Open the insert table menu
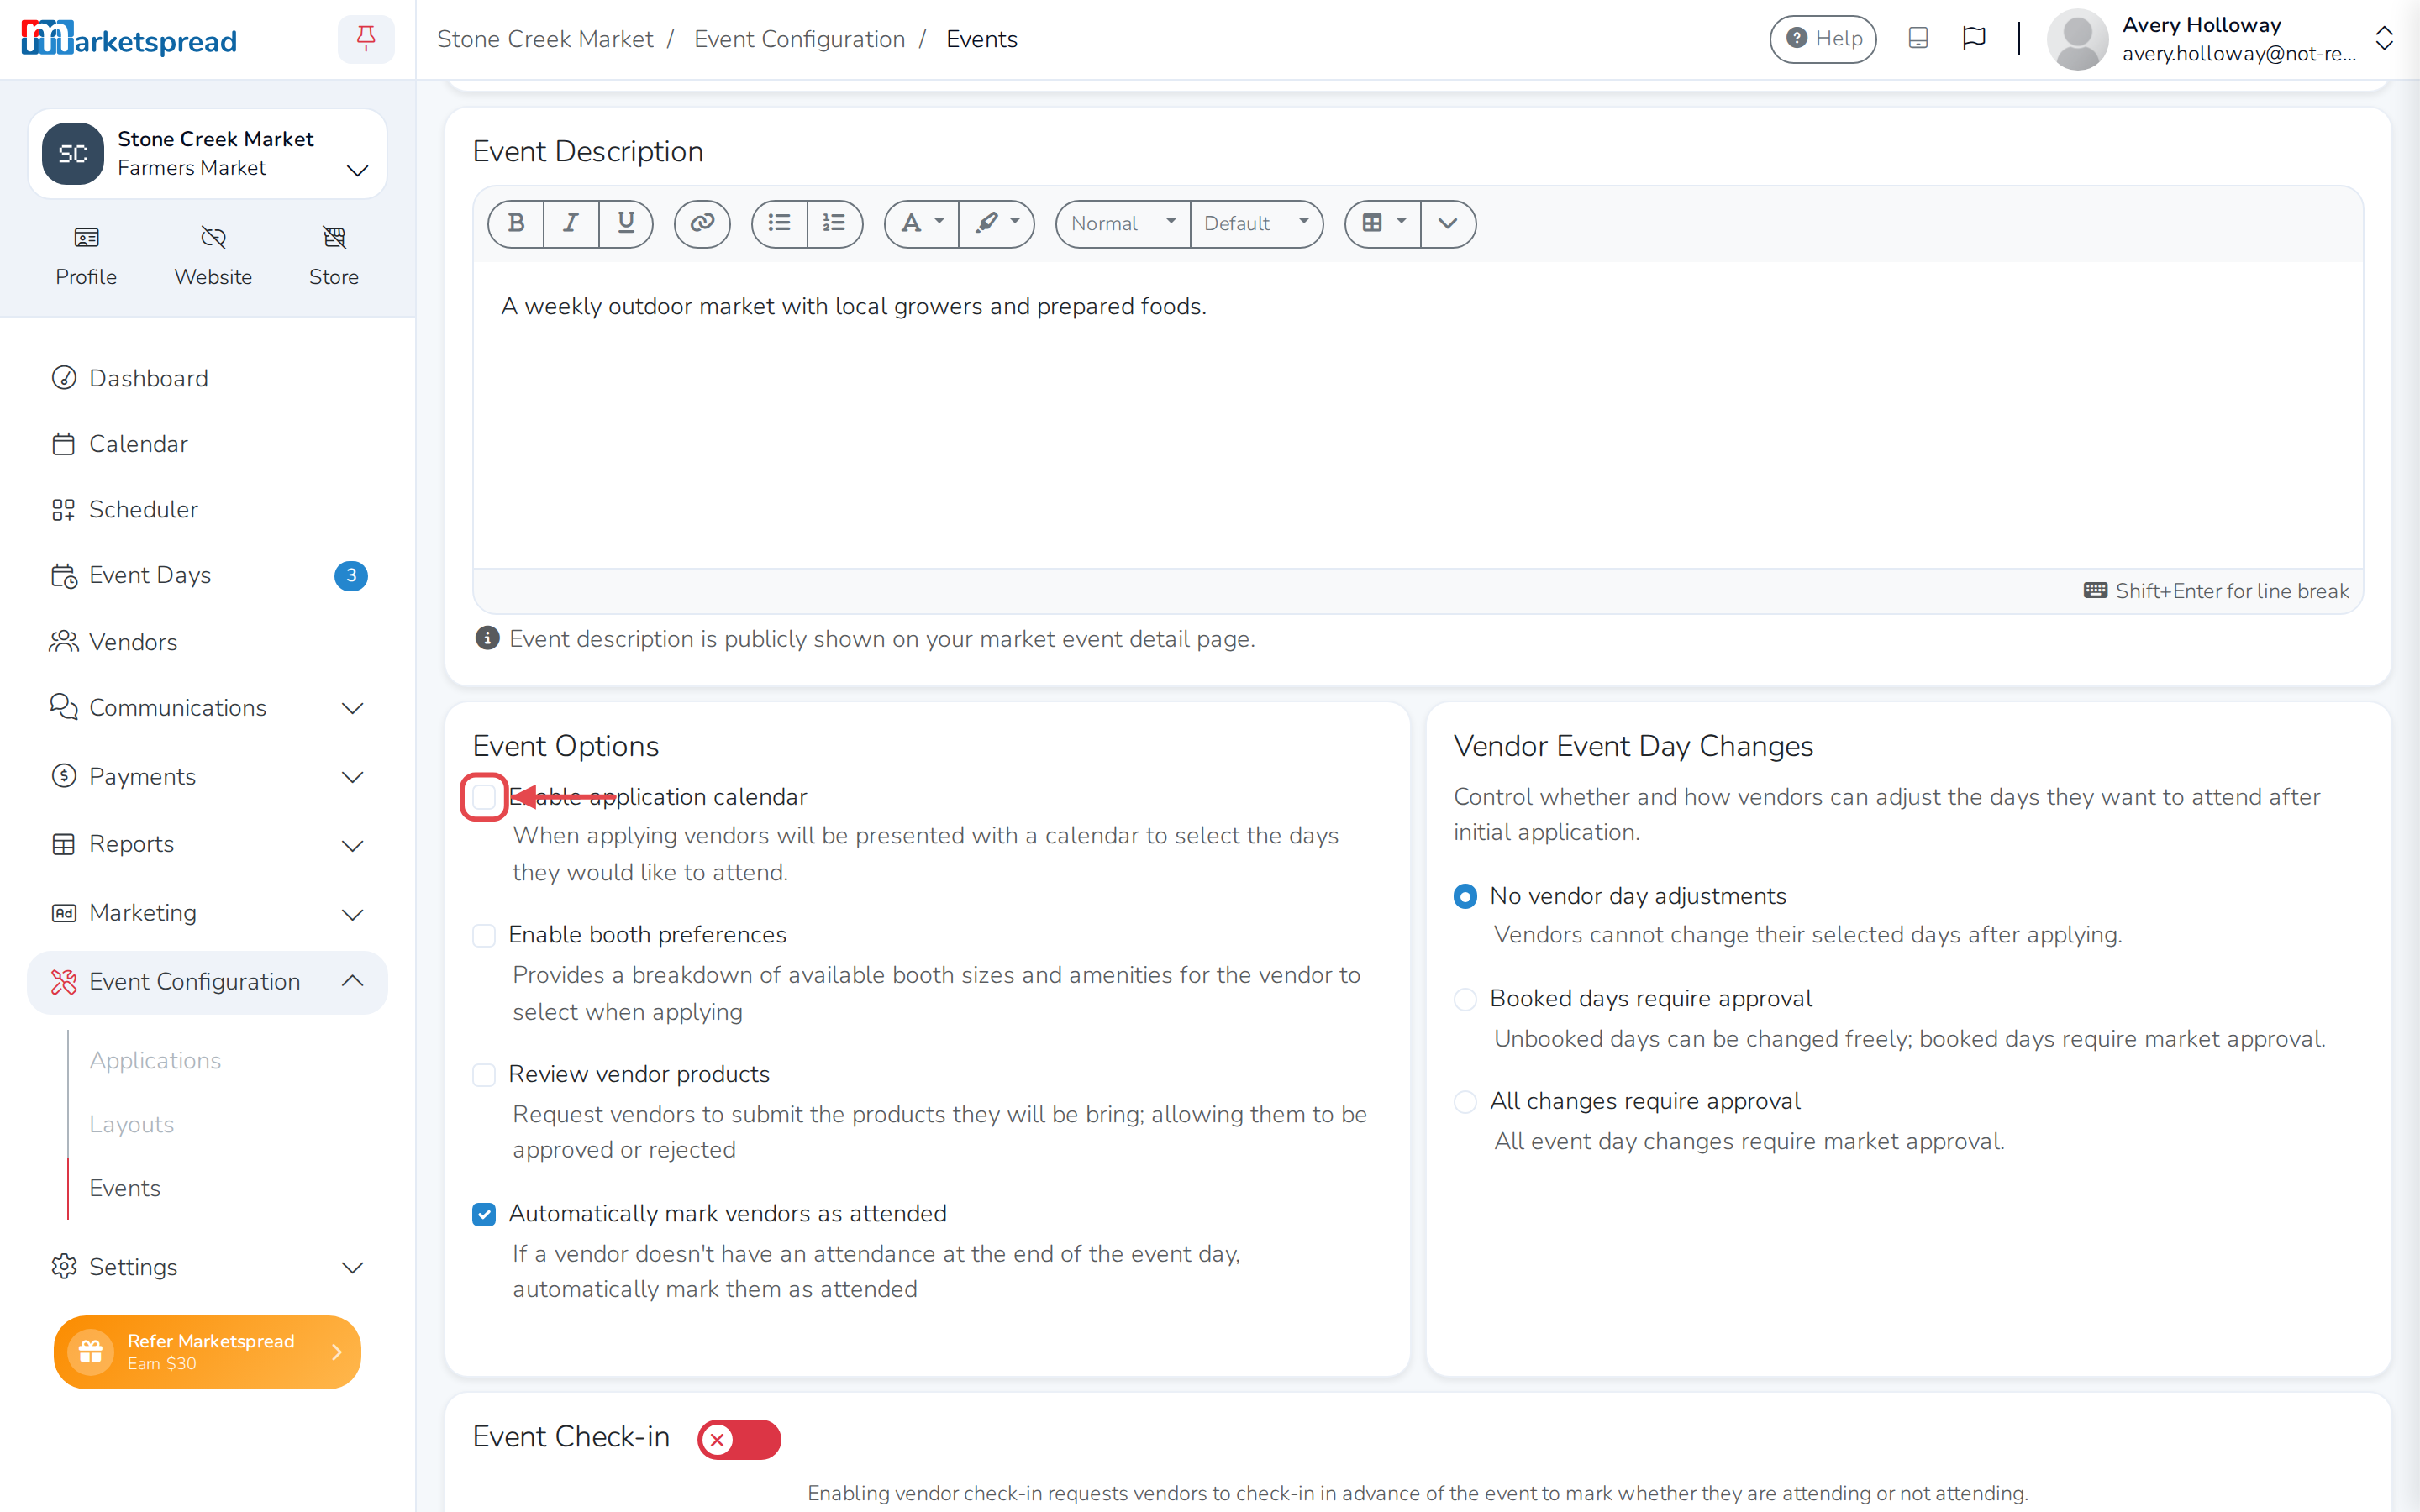Image resolution: width=2420 pixels, height=1512 pixels. [x=1383, y=223]
